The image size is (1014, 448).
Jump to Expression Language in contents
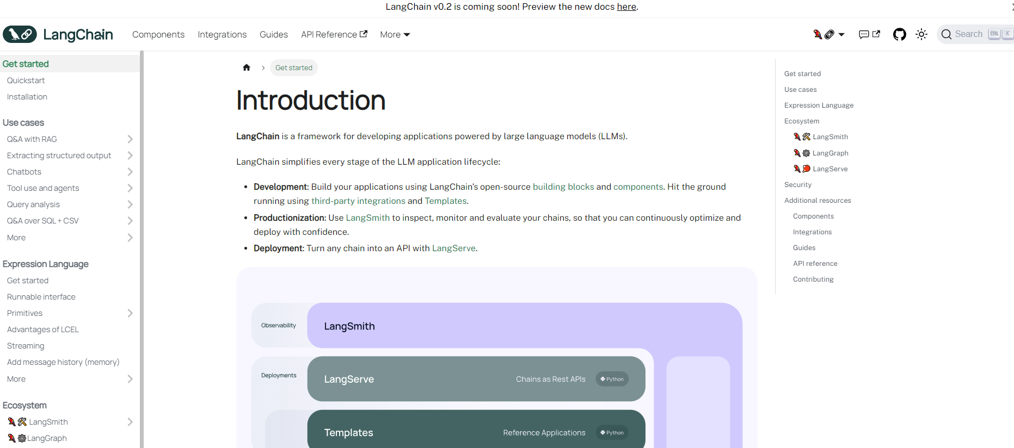tap(819, 105)
